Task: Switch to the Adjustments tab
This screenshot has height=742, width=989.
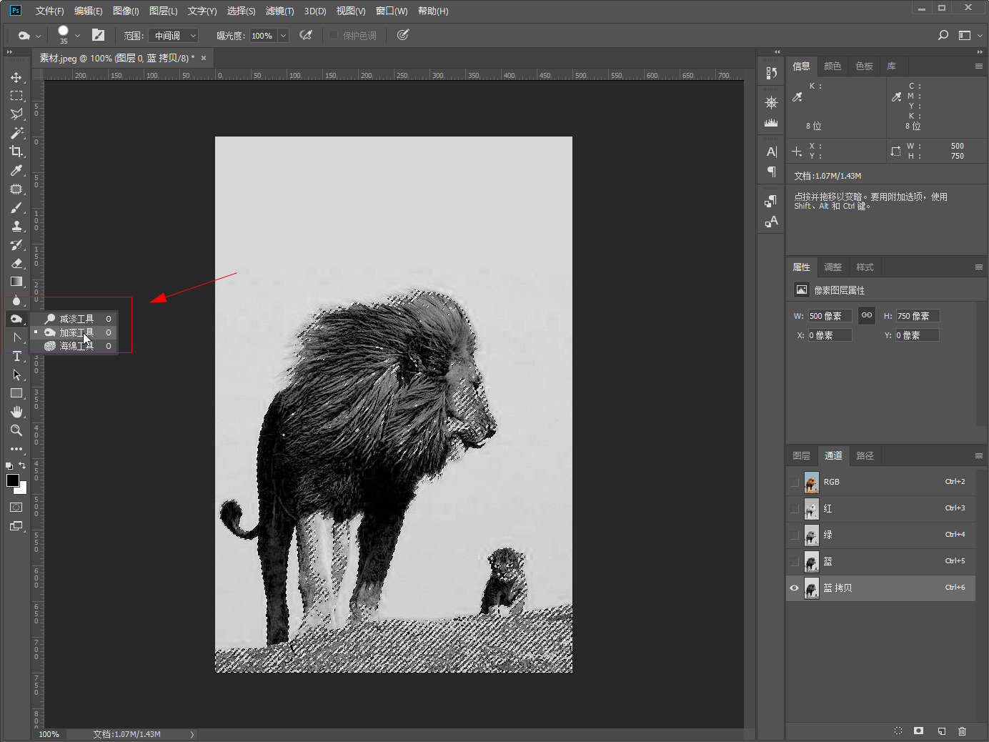Action: (833, 267)
